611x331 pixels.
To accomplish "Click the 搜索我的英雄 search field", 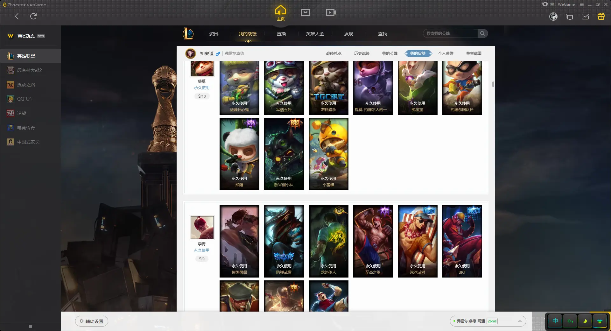I will [x=450, y=33].
